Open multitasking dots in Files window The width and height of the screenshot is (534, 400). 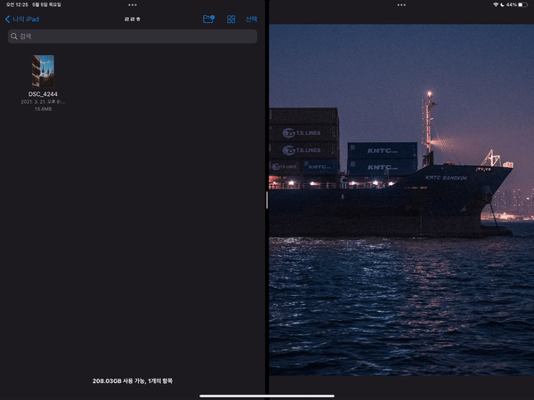click(x=133, y=4)
